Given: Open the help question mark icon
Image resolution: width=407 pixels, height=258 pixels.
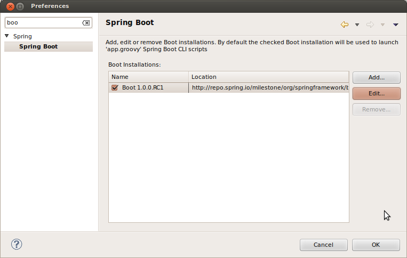Looking at the screenshot, I should click(x=17, y=244).
